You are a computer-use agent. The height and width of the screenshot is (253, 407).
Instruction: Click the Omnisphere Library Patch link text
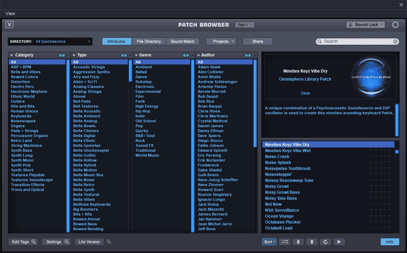(305, 79)
